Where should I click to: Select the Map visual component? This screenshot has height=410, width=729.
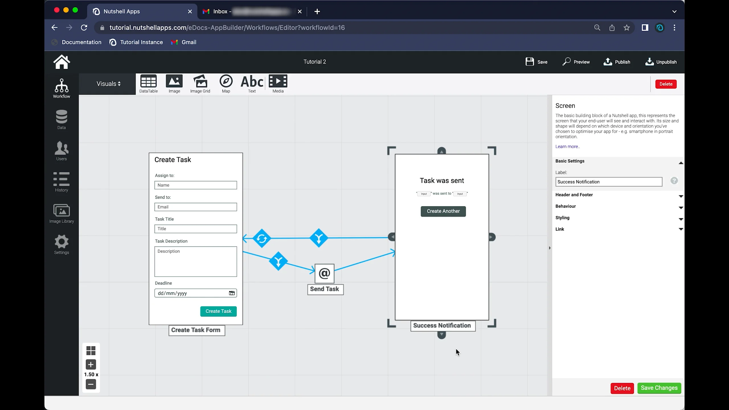tap(226, 84)
